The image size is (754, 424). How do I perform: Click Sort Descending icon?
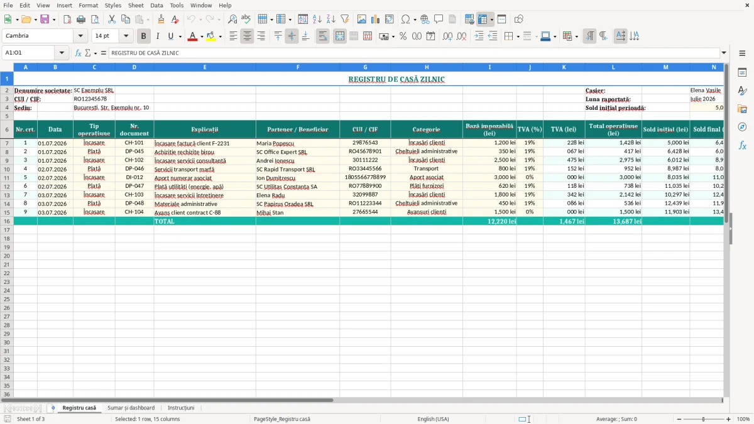click(x=331, y=19)
